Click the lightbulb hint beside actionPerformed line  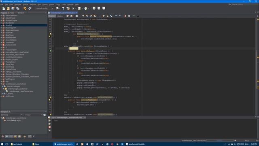(x=50, y=100)
